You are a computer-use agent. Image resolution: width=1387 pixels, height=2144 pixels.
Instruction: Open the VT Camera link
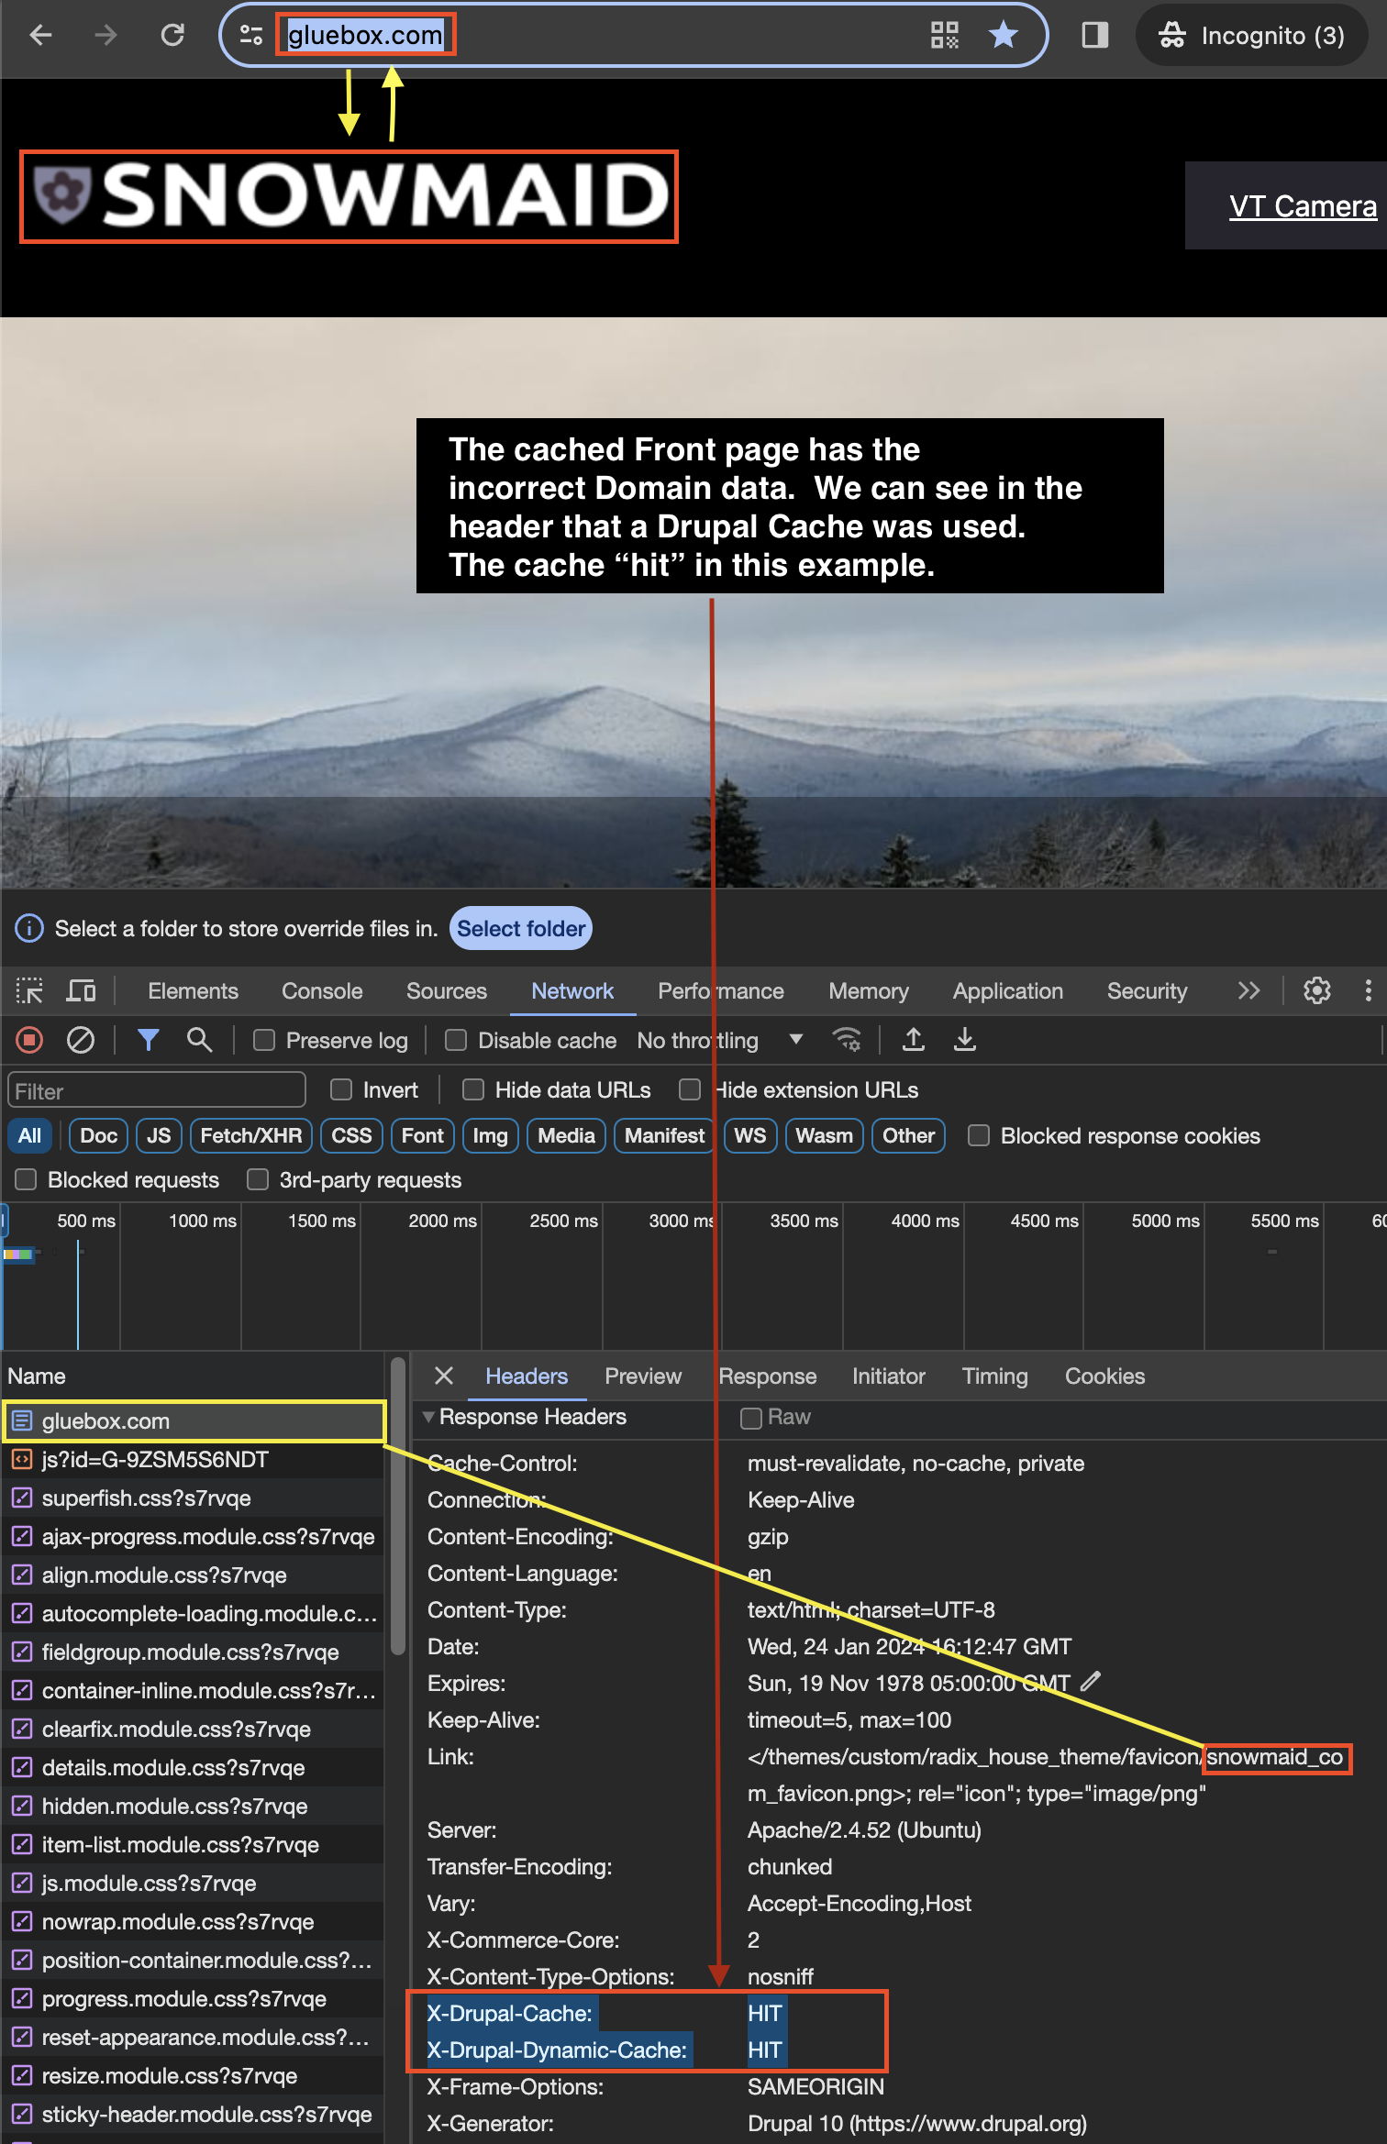coord(1302,206)
